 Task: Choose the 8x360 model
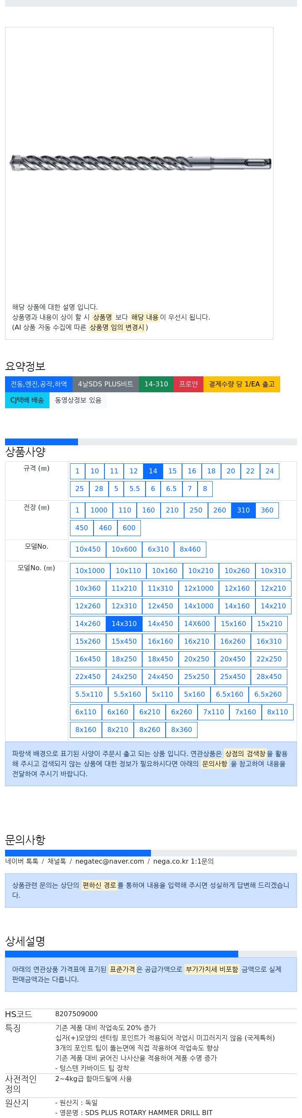pyautogui.click(x=181, y=729)
